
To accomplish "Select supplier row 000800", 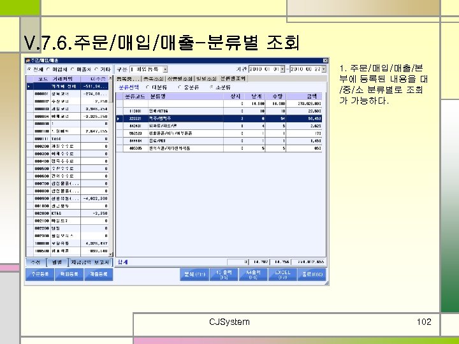I will 68,191.
